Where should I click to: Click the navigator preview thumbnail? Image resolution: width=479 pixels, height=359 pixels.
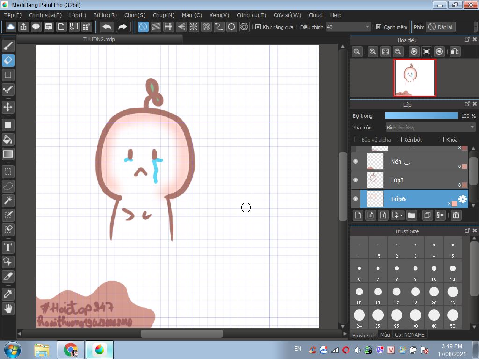point(415,78)
